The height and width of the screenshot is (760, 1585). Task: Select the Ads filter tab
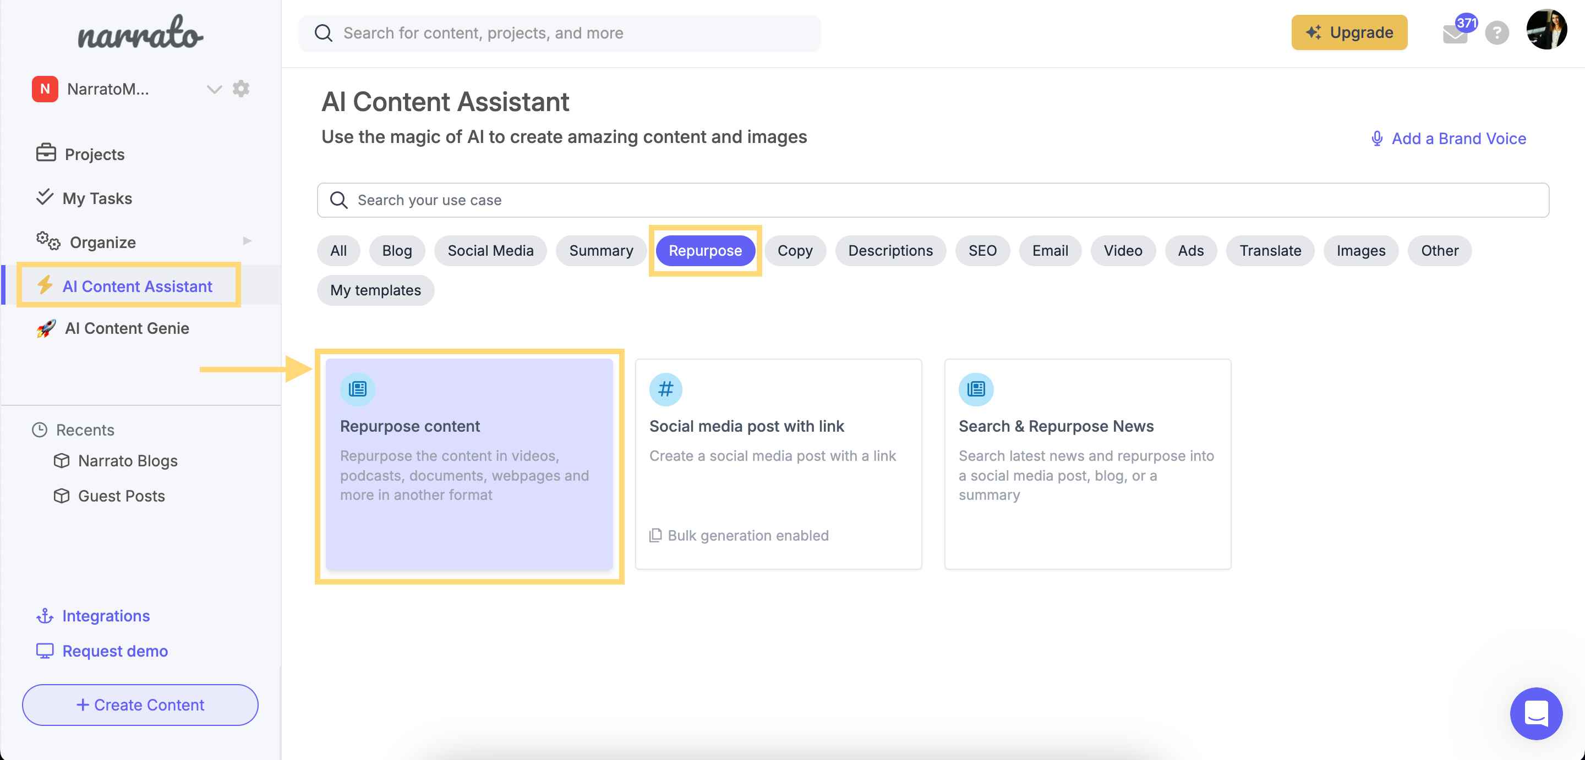coord(1190,250)
